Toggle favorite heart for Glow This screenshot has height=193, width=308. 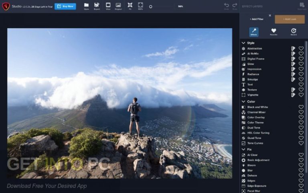tap(301, 64)
